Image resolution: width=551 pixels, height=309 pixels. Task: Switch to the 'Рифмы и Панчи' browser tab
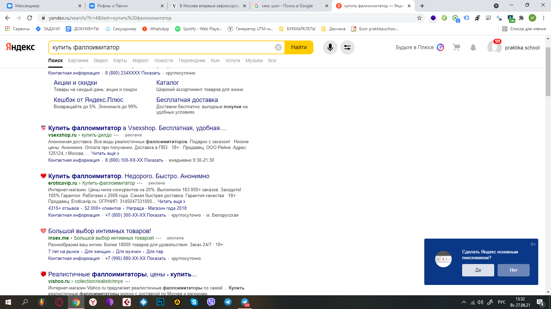(126, 6)
